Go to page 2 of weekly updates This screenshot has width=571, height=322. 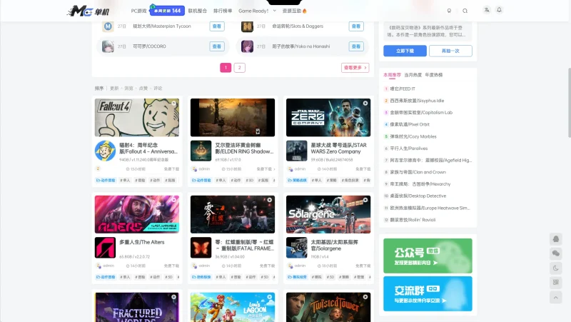[239, 68]
